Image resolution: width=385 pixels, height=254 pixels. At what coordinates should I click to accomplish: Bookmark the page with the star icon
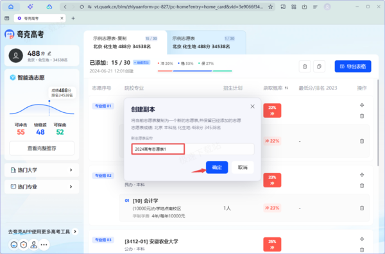tap(270, 7)
